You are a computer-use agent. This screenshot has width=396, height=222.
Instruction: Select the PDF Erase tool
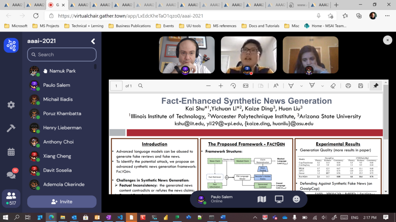point(333,86)
